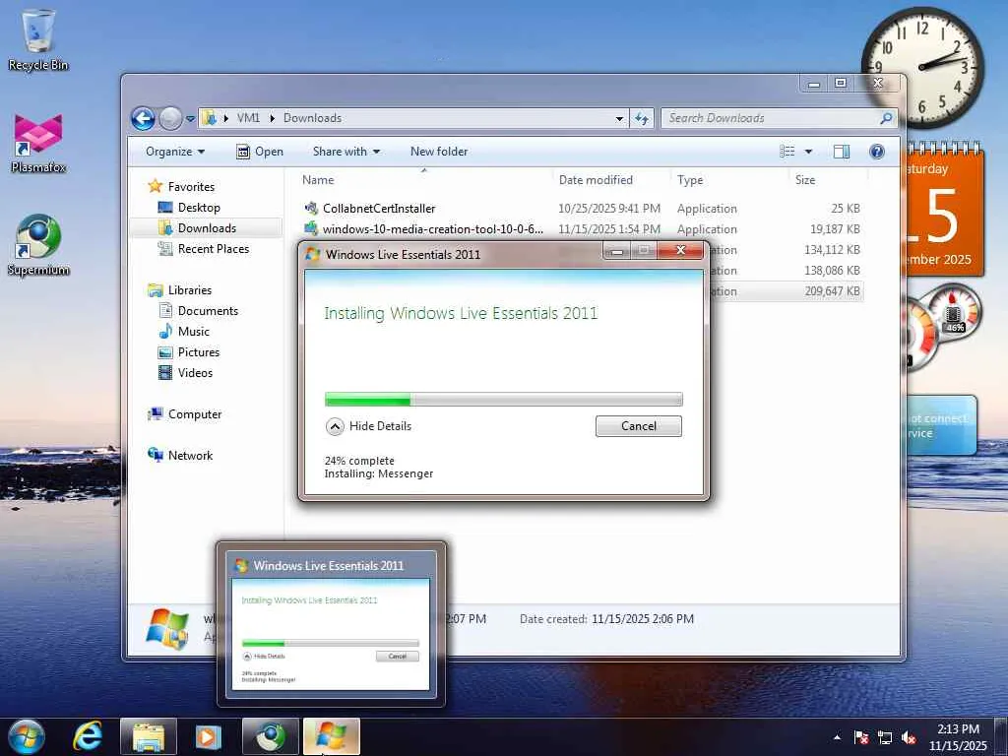
Task: Open Explorer help icon
Action: pos(877,152)
